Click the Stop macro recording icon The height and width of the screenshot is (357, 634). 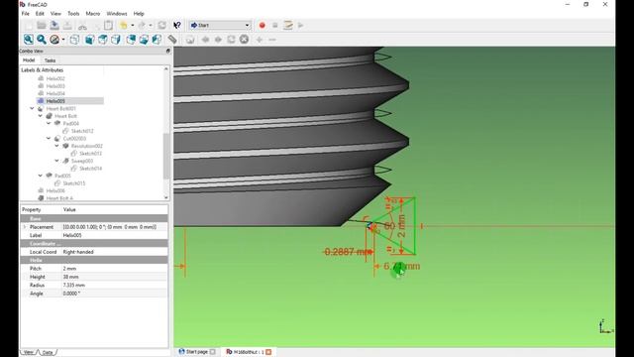click(x=275, y=25)
